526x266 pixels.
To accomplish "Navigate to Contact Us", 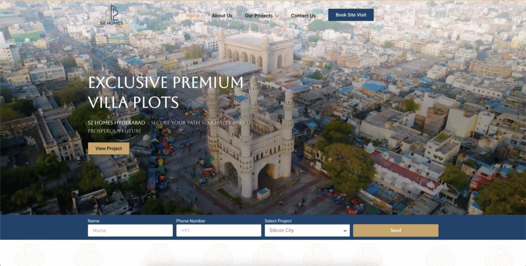I will coord(303,15).
